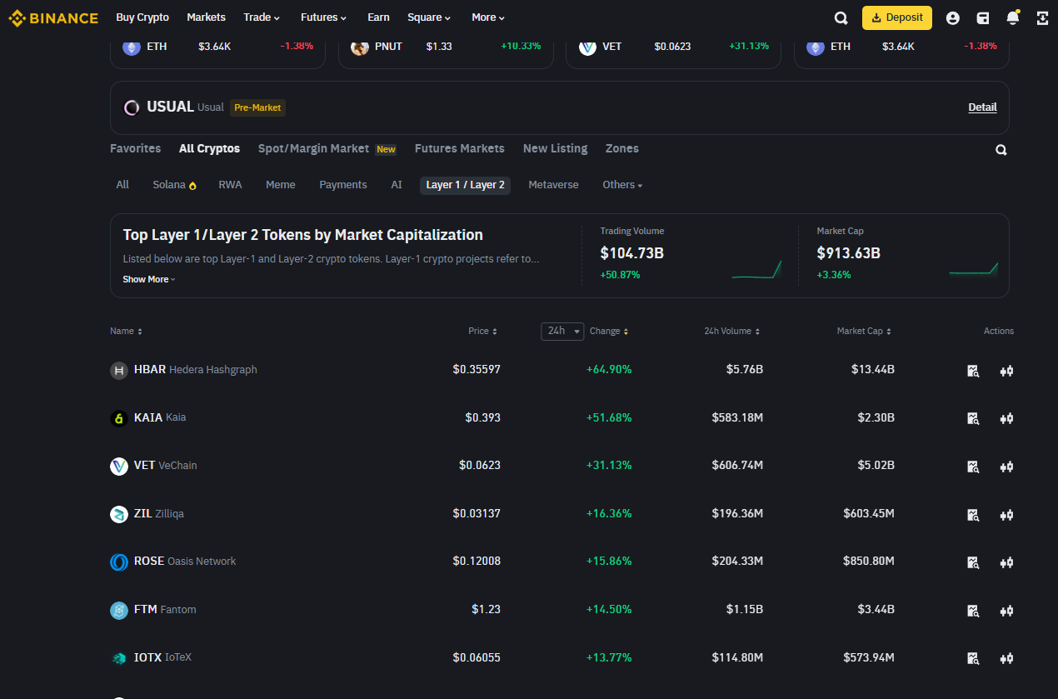Open Buy Crypto in navigation

click(x=142, y=17)
